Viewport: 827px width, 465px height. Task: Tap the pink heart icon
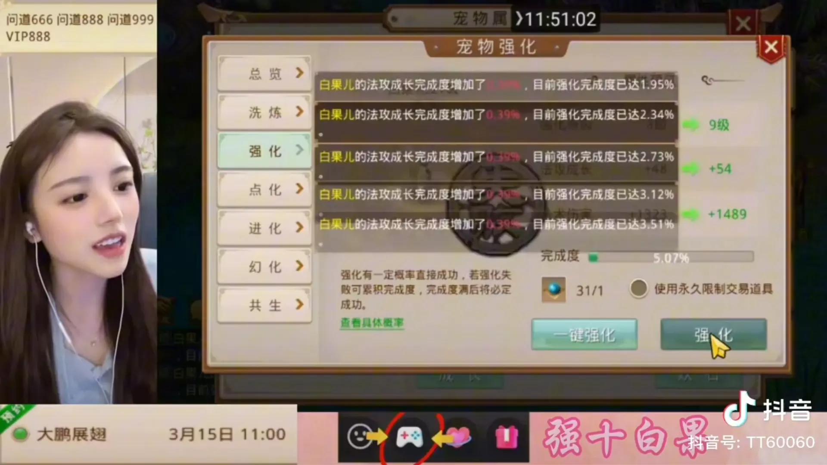459,437
